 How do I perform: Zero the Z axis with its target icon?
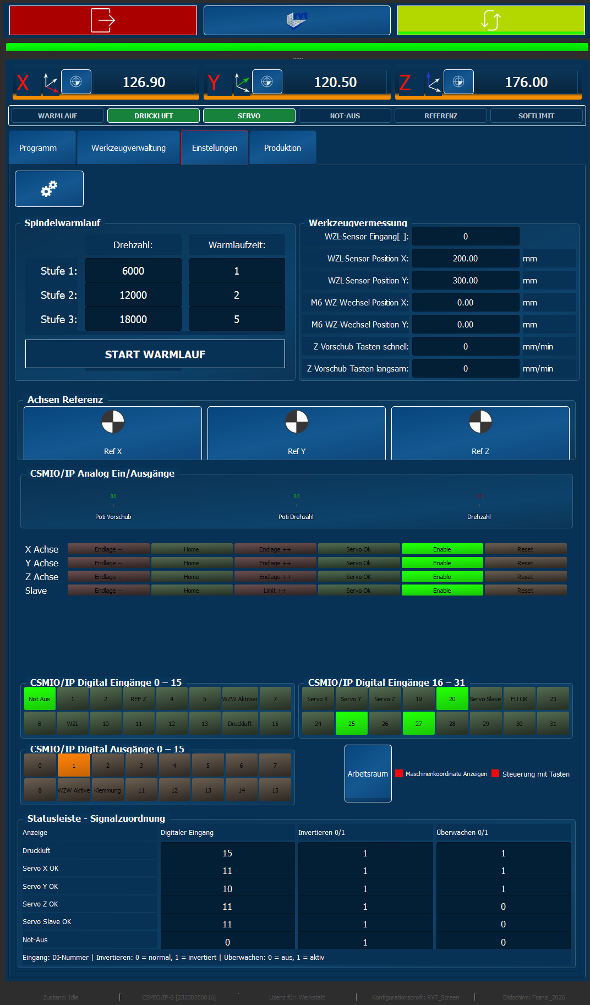[x=458, y=82]
